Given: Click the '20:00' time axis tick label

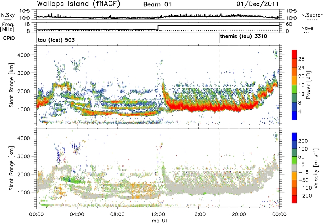Looking at the screenshot, I should click(x=239, y=215).
